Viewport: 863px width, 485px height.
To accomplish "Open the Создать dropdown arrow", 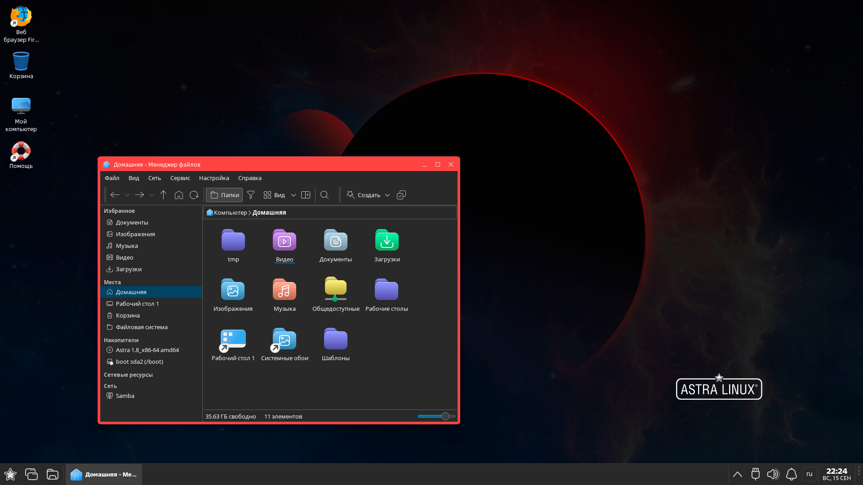I will pos(387,195).
